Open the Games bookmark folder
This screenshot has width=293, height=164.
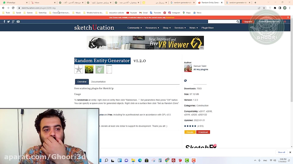point(28,13)
